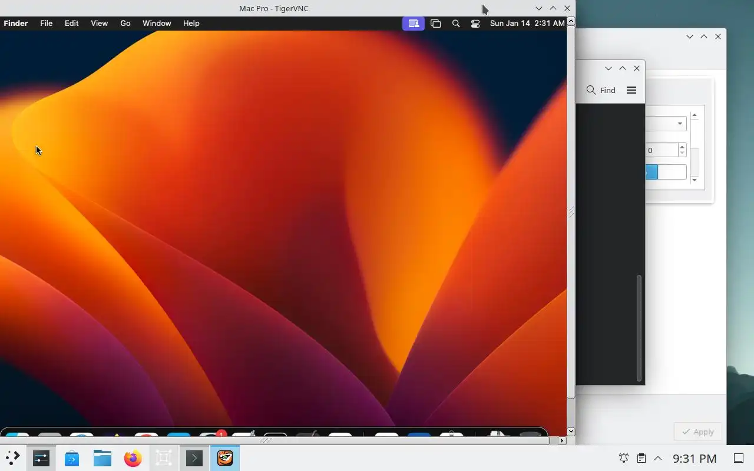
Task: Click the purple screen sharing status icon
Action: [414, 24]
